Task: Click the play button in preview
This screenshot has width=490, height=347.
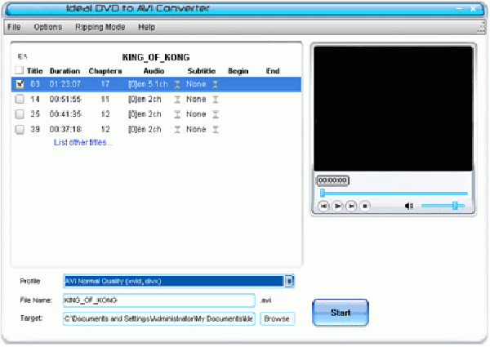Action: [337, 206]
